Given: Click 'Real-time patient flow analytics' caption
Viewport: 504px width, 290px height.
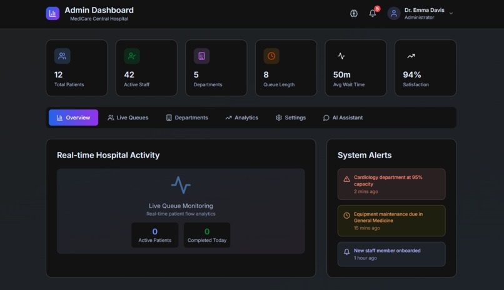Looking at the screenshot, I should click(x=181, y=214).
